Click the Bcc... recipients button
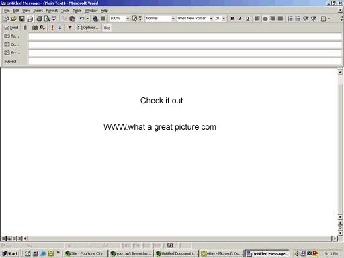Screen dimensions: 344x258 [12, 53]
